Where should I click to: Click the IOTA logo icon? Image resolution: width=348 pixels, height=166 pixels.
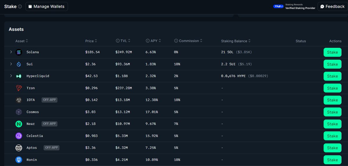19,100
